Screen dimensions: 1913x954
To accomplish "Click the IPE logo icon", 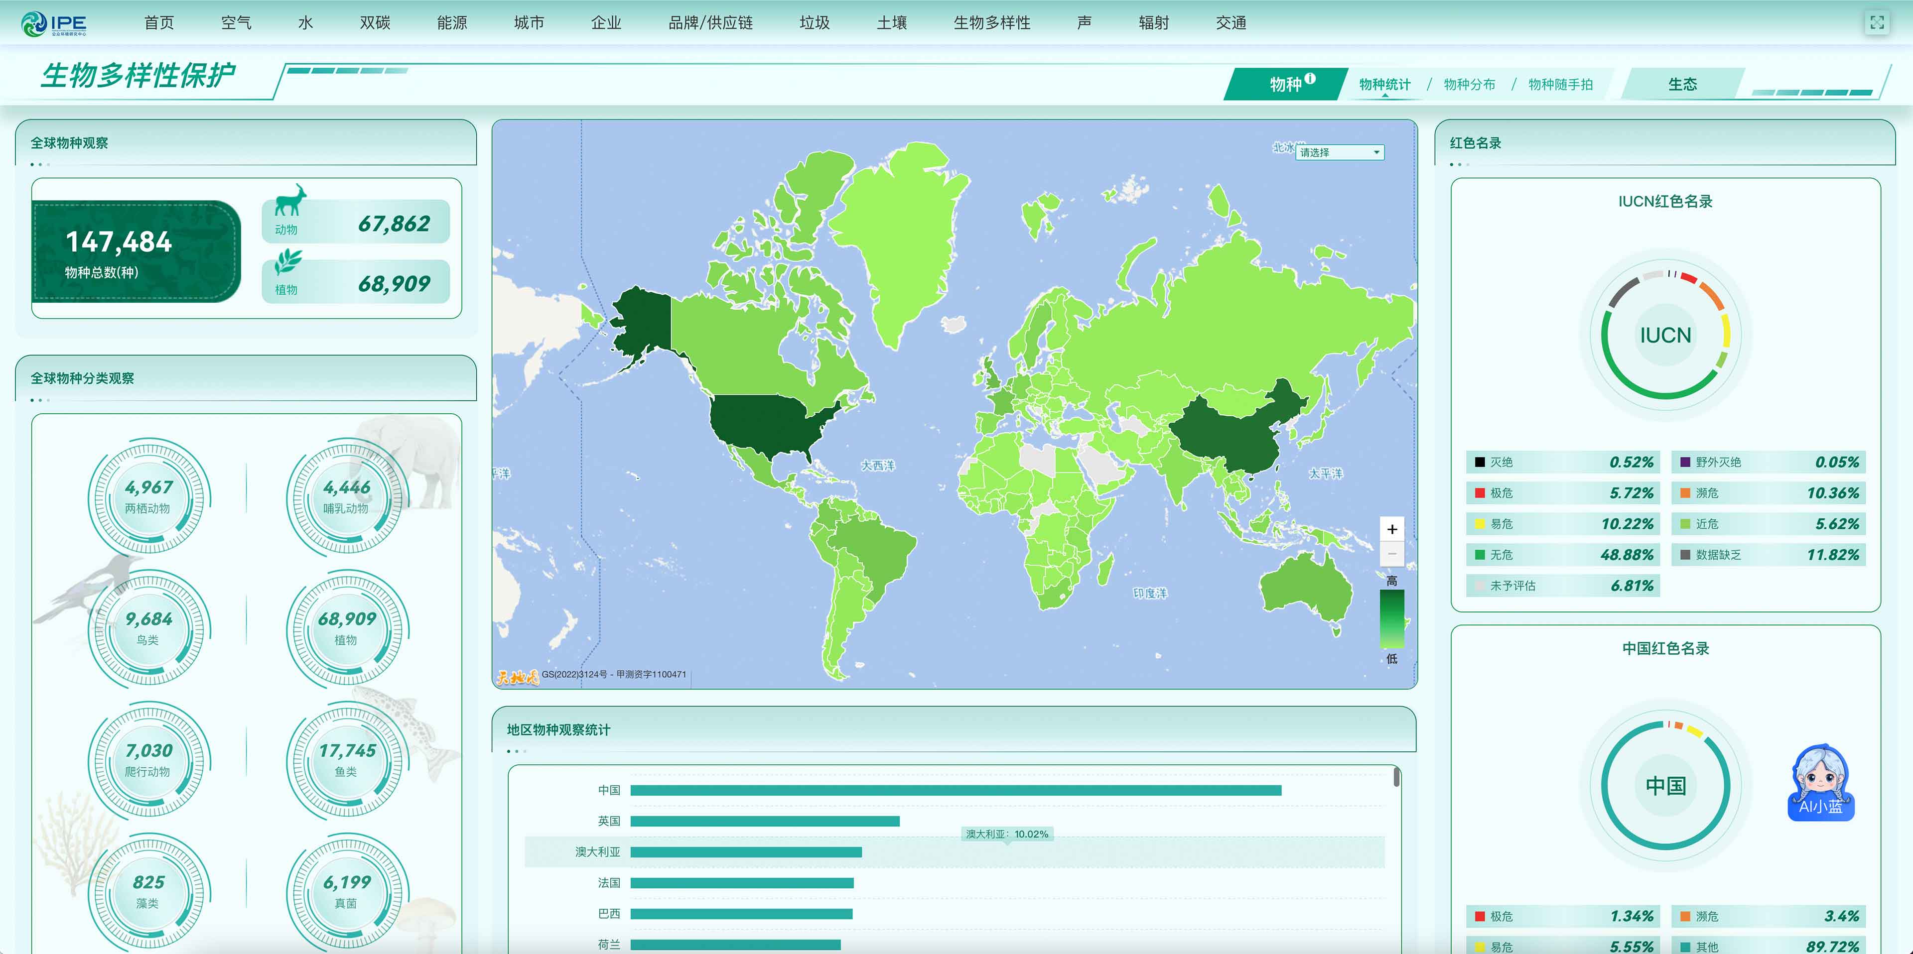I will point(34,24).
